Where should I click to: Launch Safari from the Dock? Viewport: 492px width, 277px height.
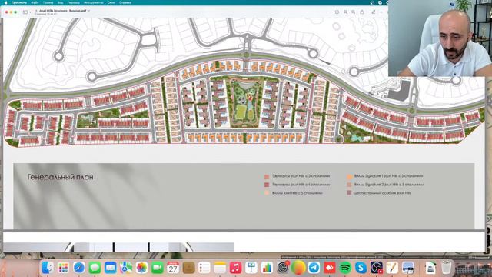click(79, 268)
